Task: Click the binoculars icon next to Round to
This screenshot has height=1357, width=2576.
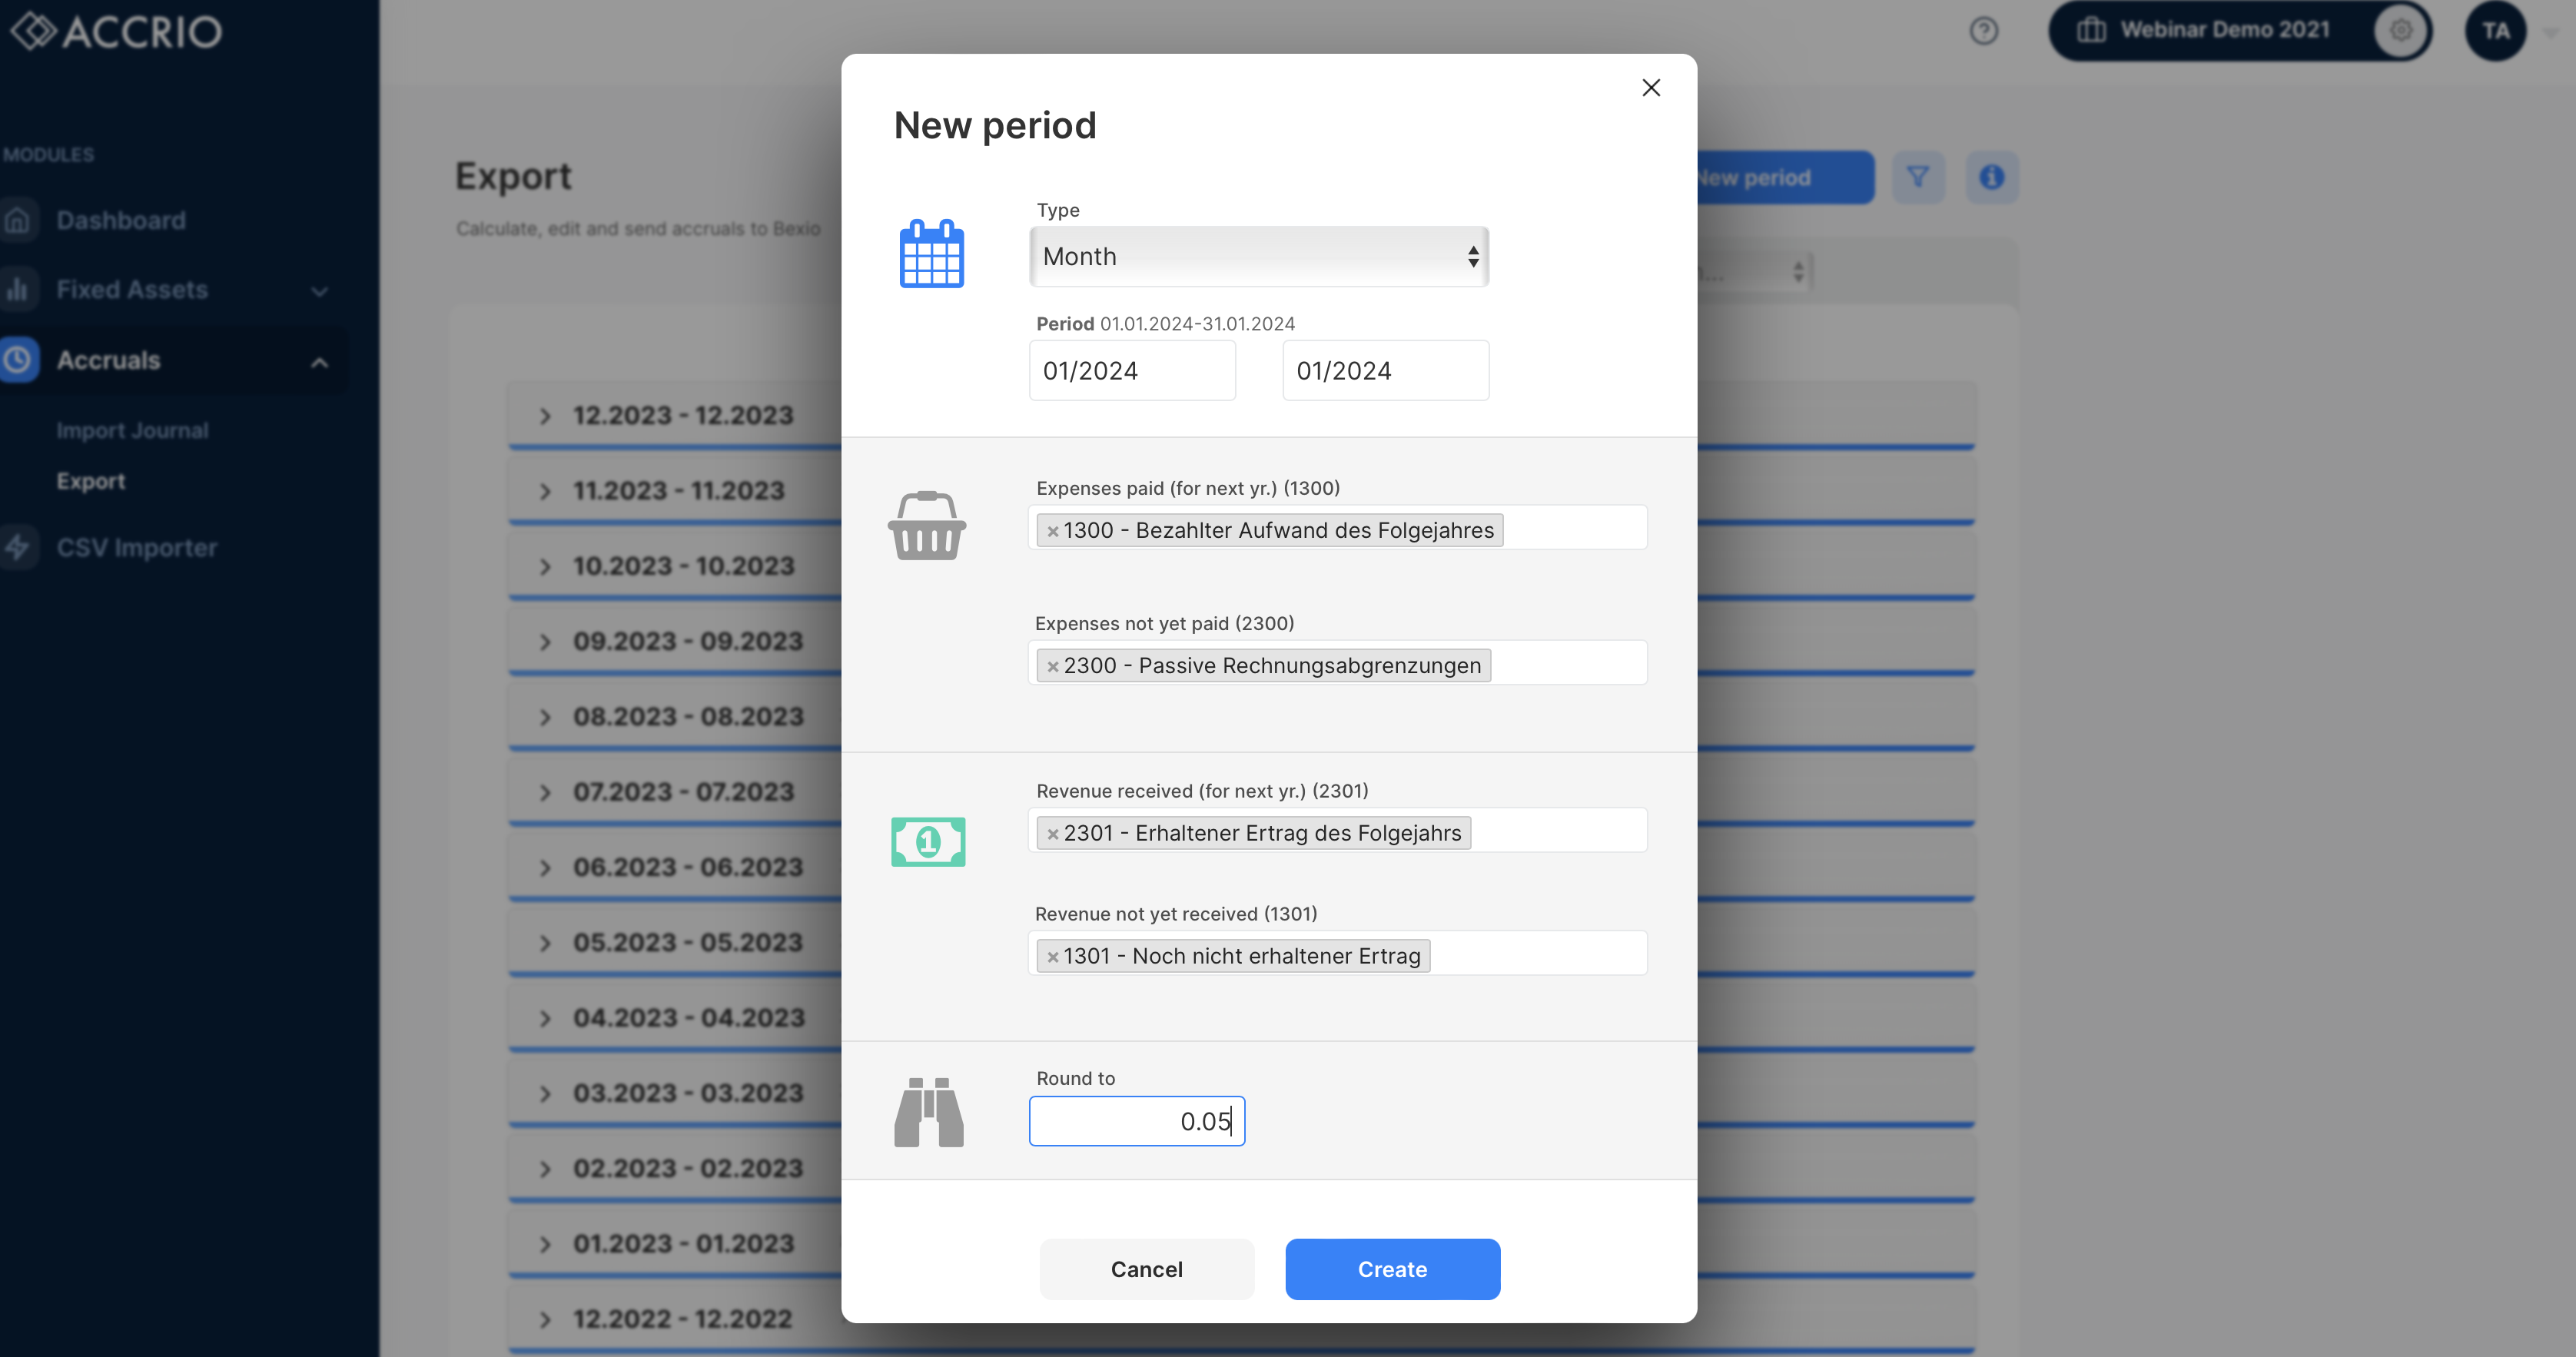Action: (928, 1111)
